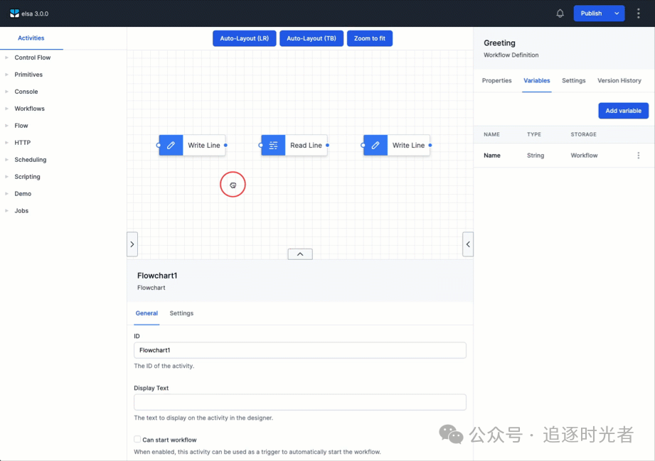This screenshot has height=461, width=655.
Task: Open the Properties tab
Action: pyautogui.click(x=496, y=80)
